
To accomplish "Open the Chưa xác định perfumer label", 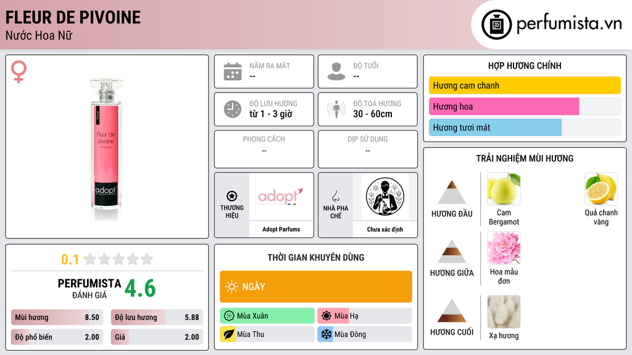I will coord(385,229).
